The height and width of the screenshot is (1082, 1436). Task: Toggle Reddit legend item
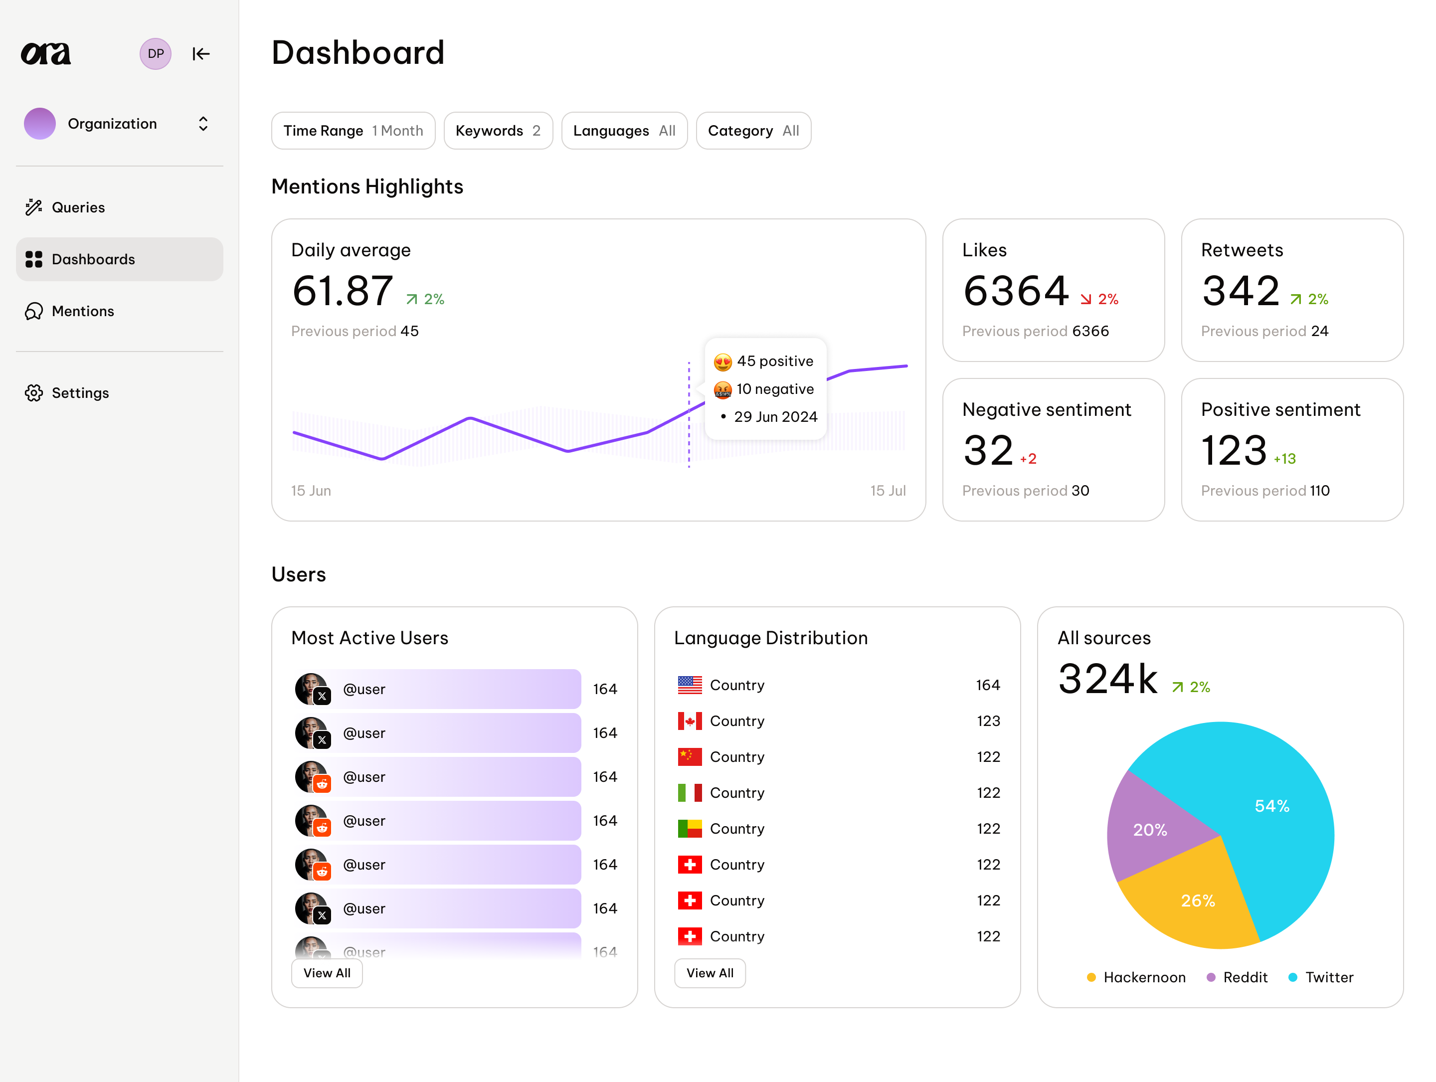pyautogui.click(x=1237, y=977)
